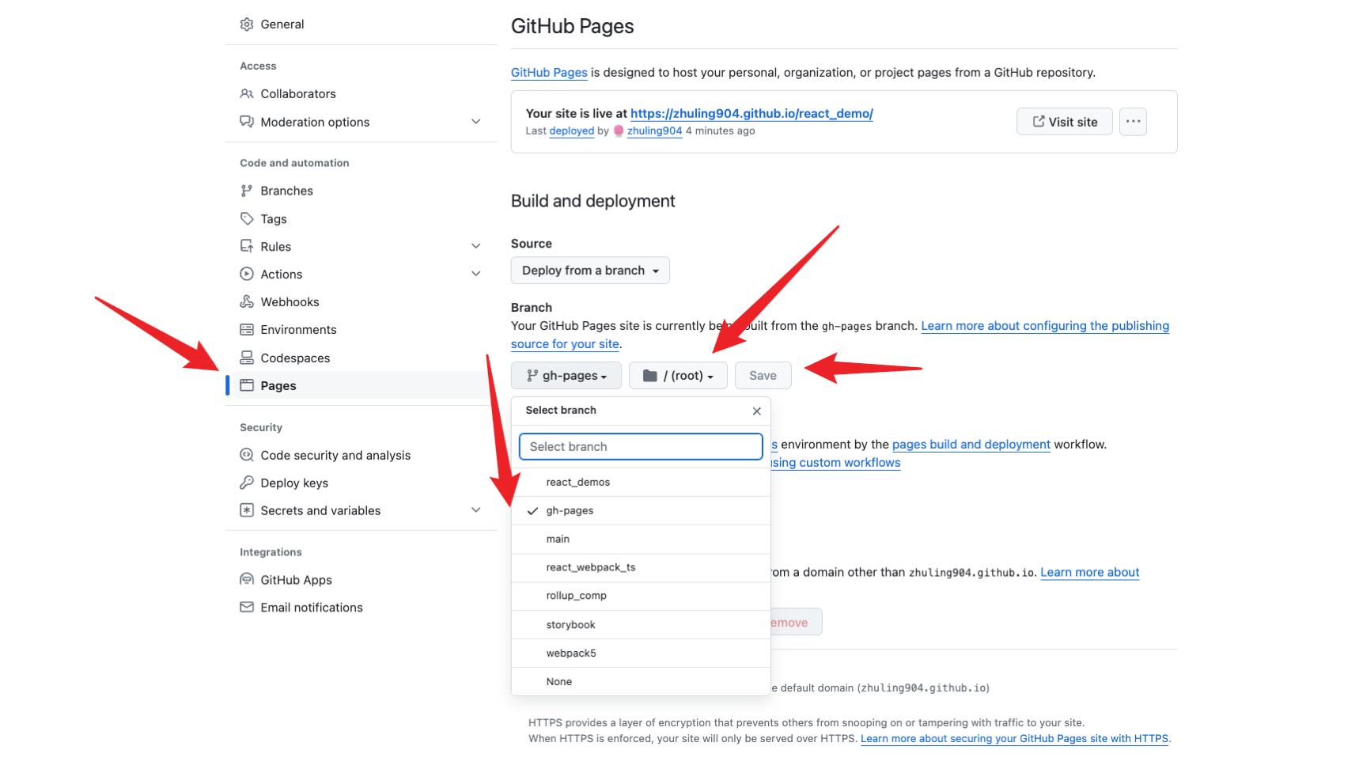Close the Select branch popup

pos(756,411)
